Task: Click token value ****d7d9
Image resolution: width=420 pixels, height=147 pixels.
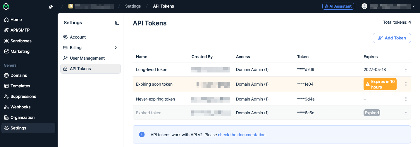Action: tap(305, 70)
